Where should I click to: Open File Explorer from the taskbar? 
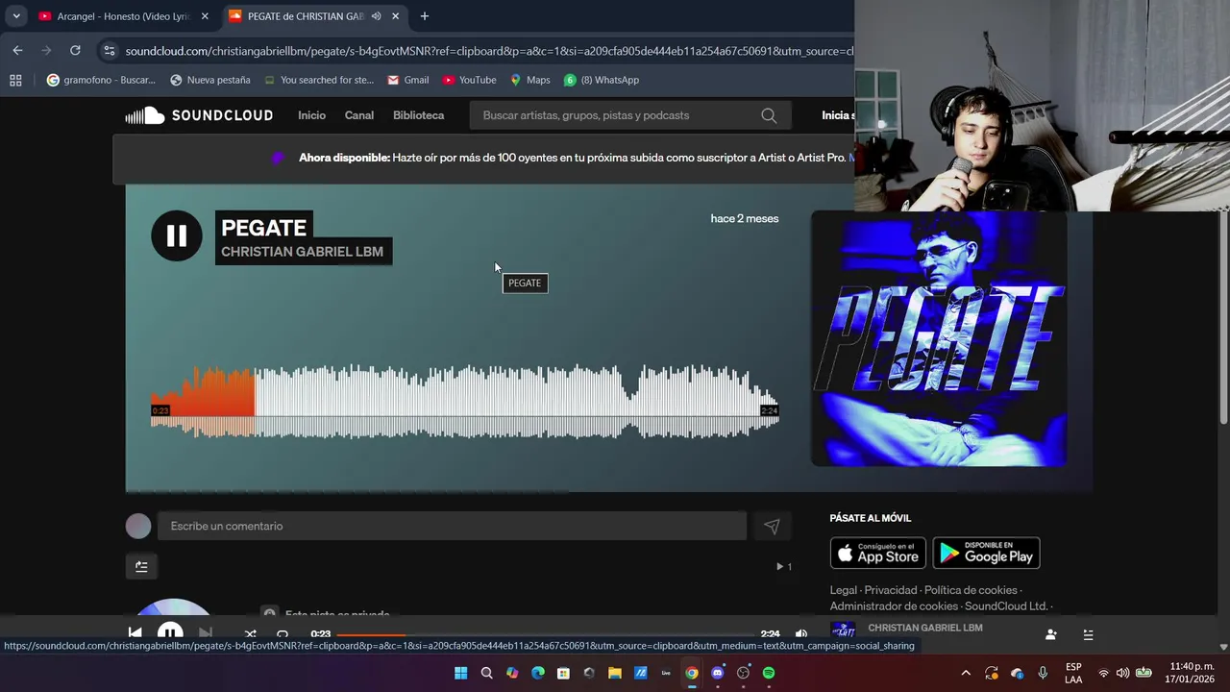coord(614,673)
